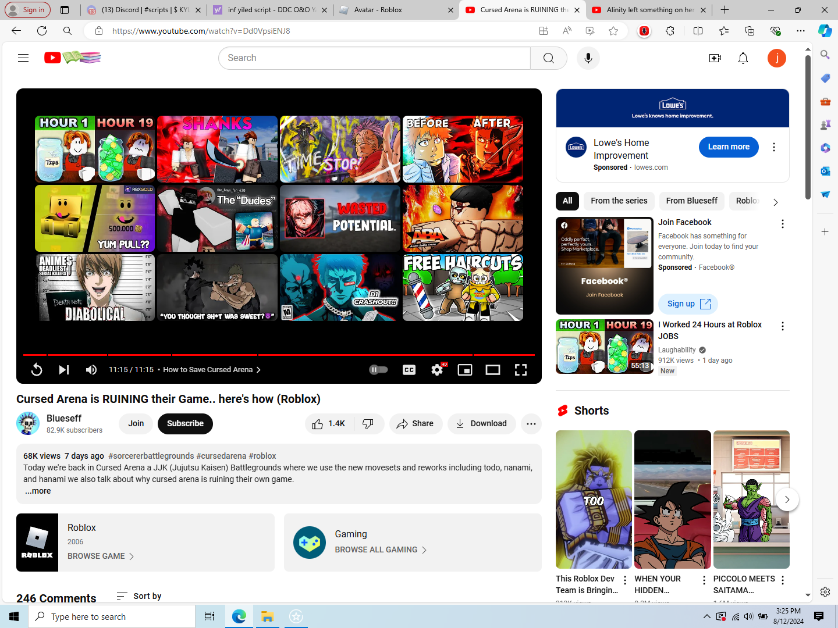Open the This Roblox Dev Team short
This screenshot has height=628, width=838.
click(594, 499)
